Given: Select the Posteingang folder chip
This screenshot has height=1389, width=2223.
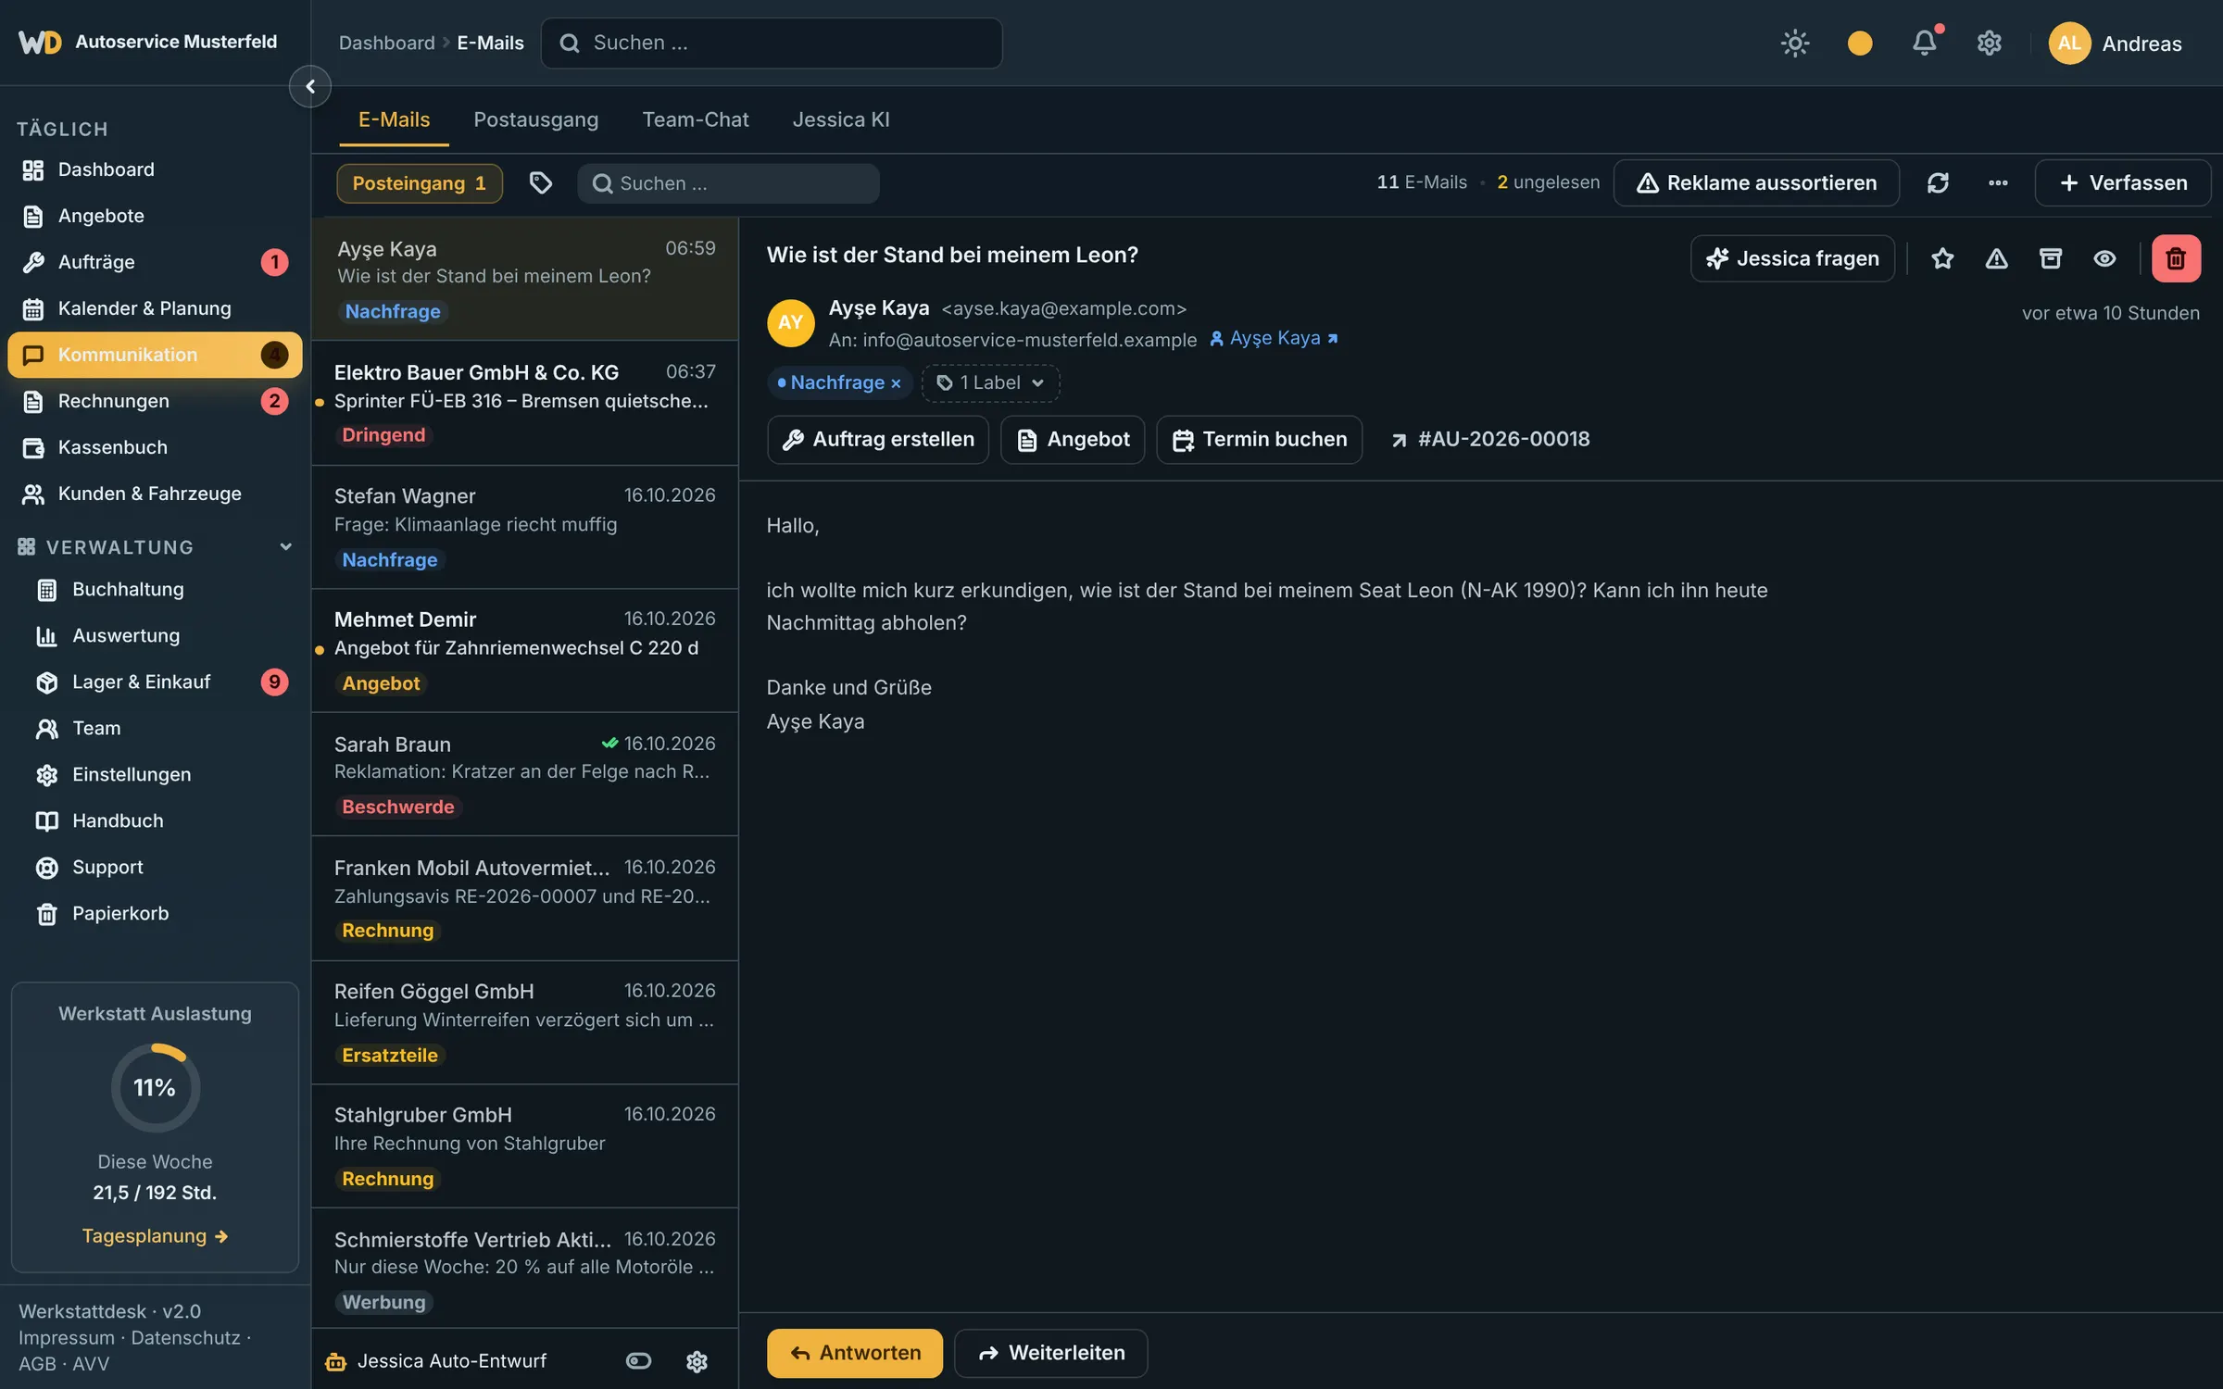Looking at the screenshot, I should (420, 183).
